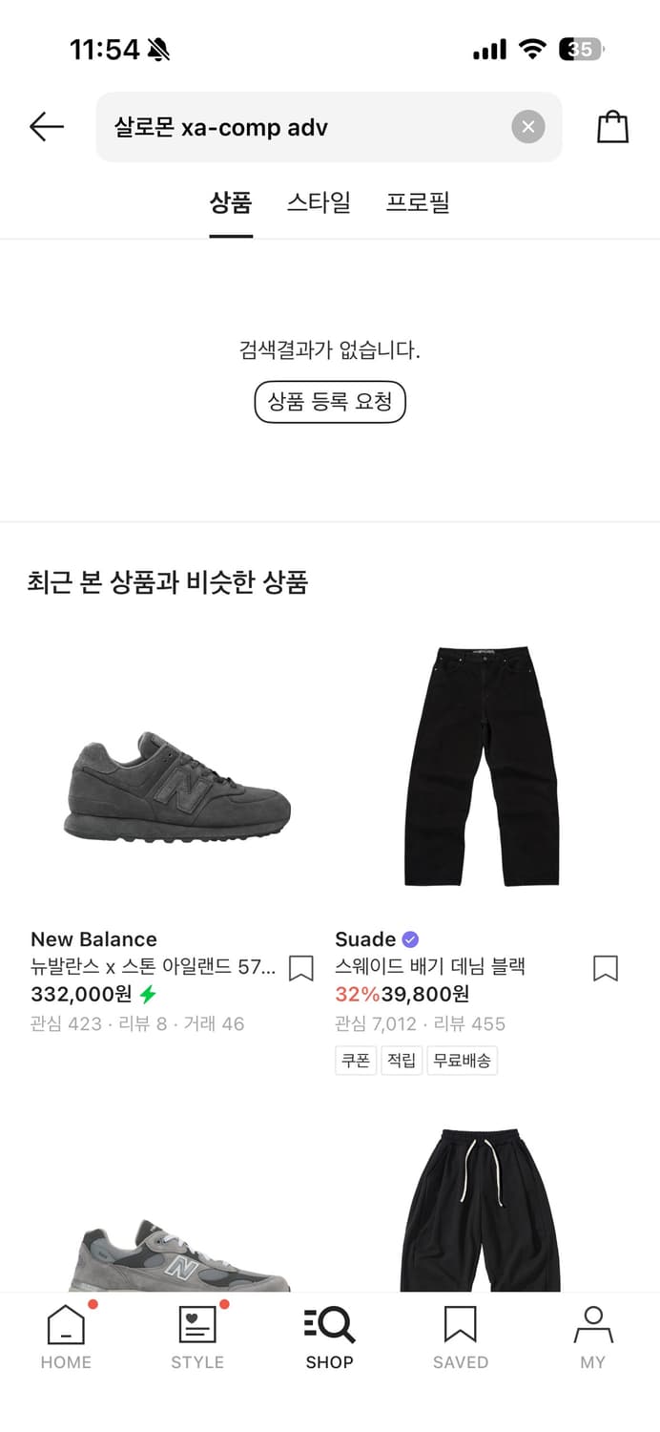This screenshot has height=1432, width=660.
Task: Open the SAVED bookmarks icon
Action: pyautogui.click(x=461, y=1336)
